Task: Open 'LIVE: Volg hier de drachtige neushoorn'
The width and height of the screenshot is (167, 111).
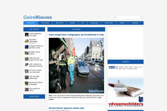Action: pos(36,65)
